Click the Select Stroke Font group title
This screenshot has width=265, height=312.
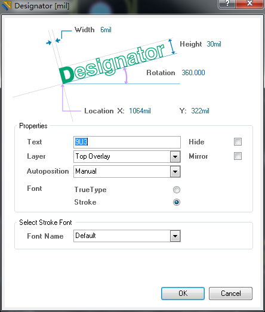(45, 223)
